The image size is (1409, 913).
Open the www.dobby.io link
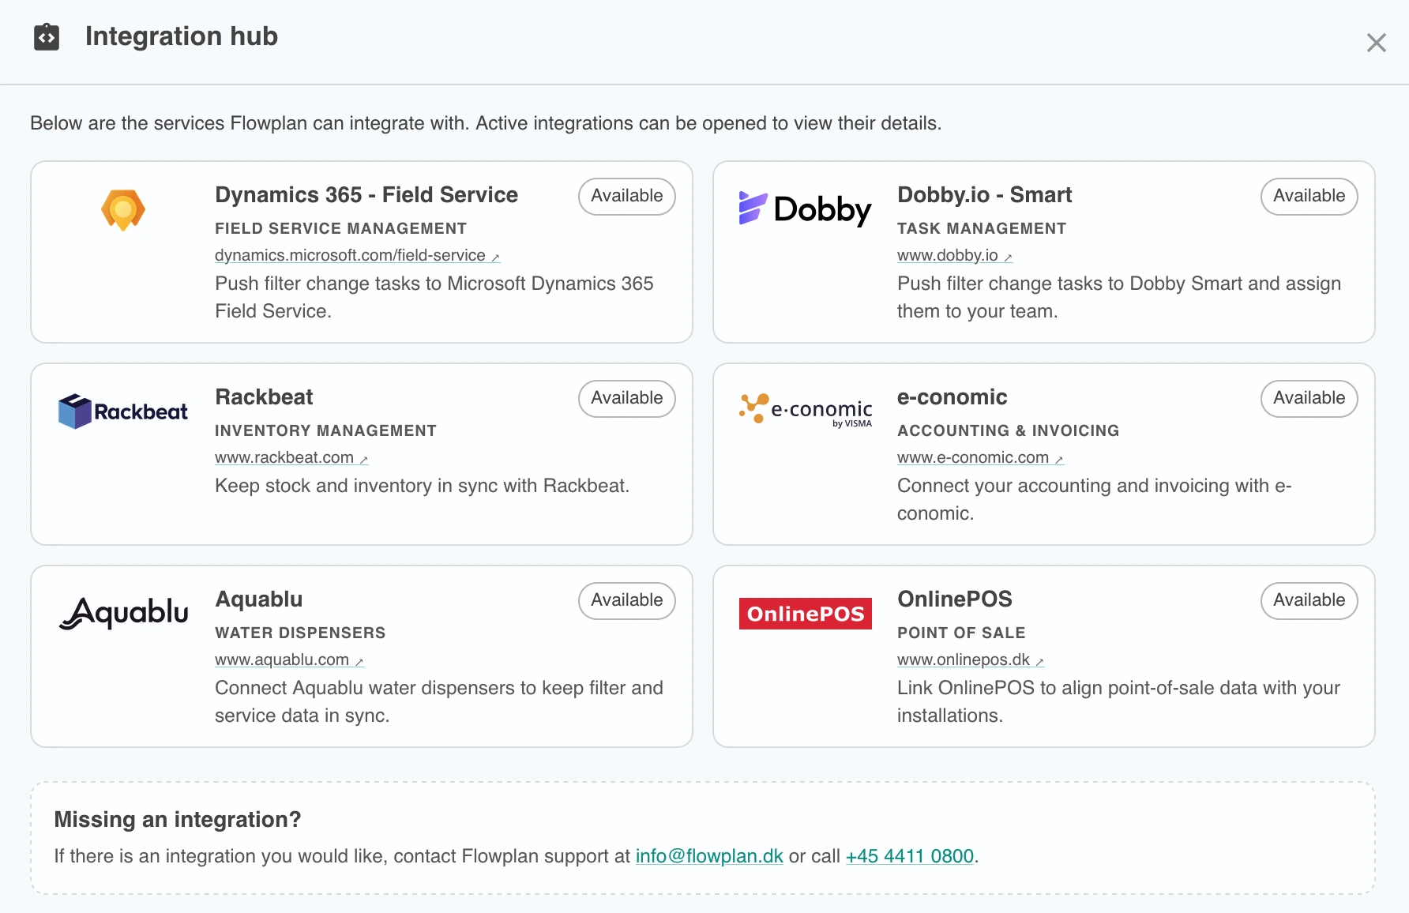[955, 255]
